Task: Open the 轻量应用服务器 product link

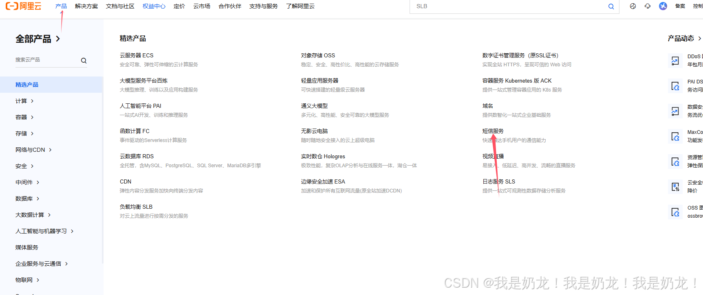Action: click(320, 81)
